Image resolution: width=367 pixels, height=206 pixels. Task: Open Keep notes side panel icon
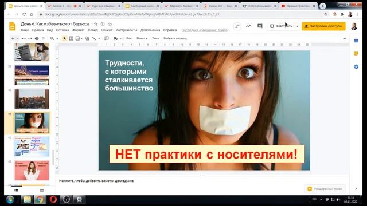tap(356, 53)
